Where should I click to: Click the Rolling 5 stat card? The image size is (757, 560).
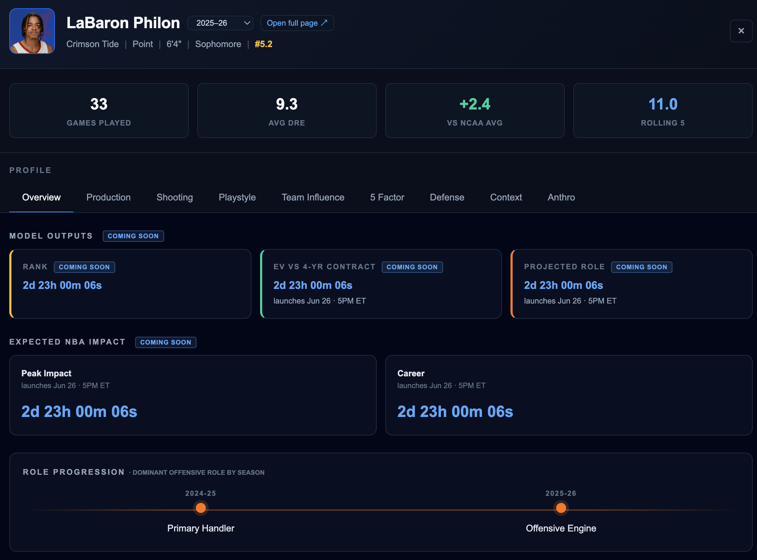[663, 111]
